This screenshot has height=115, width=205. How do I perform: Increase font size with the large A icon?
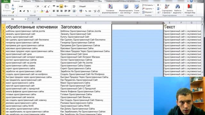45,6
